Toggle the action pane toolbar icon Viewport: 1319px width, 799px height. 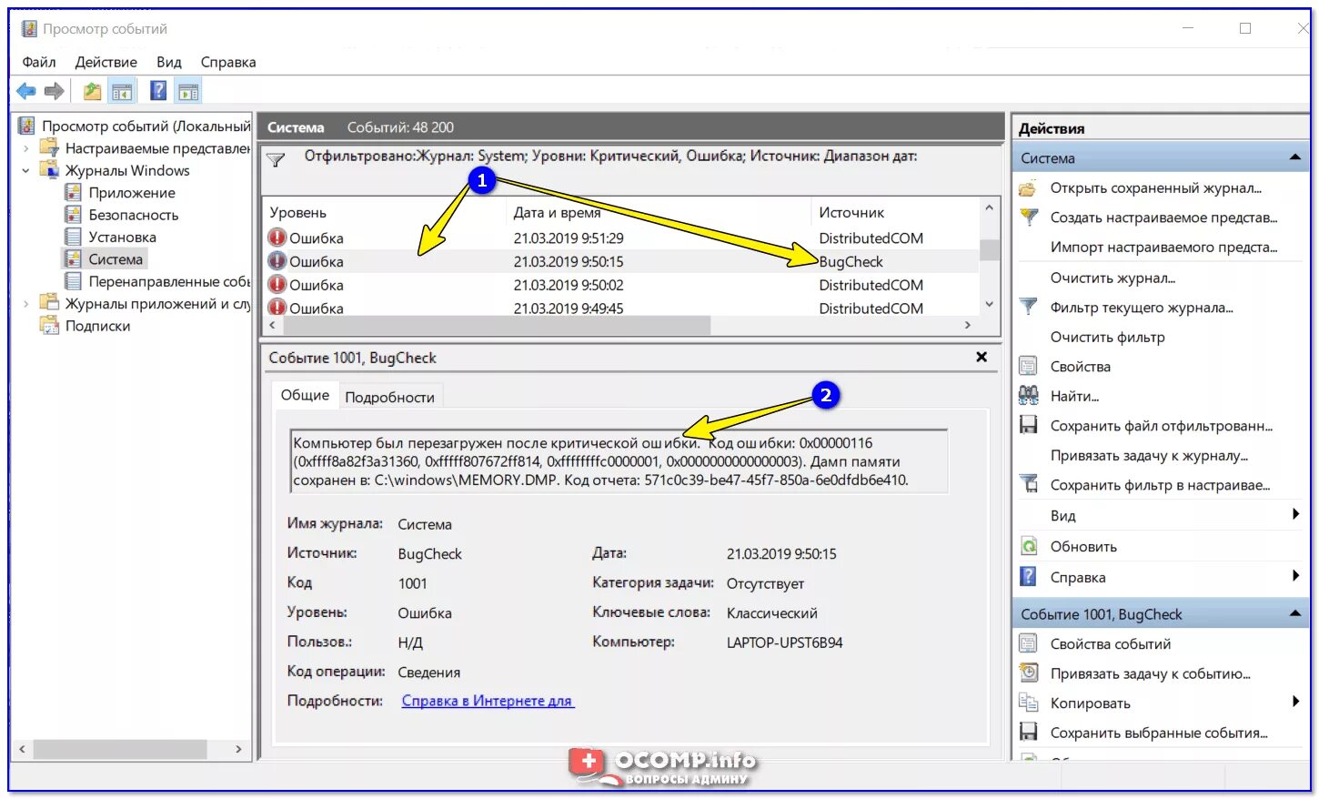(188, 91)
